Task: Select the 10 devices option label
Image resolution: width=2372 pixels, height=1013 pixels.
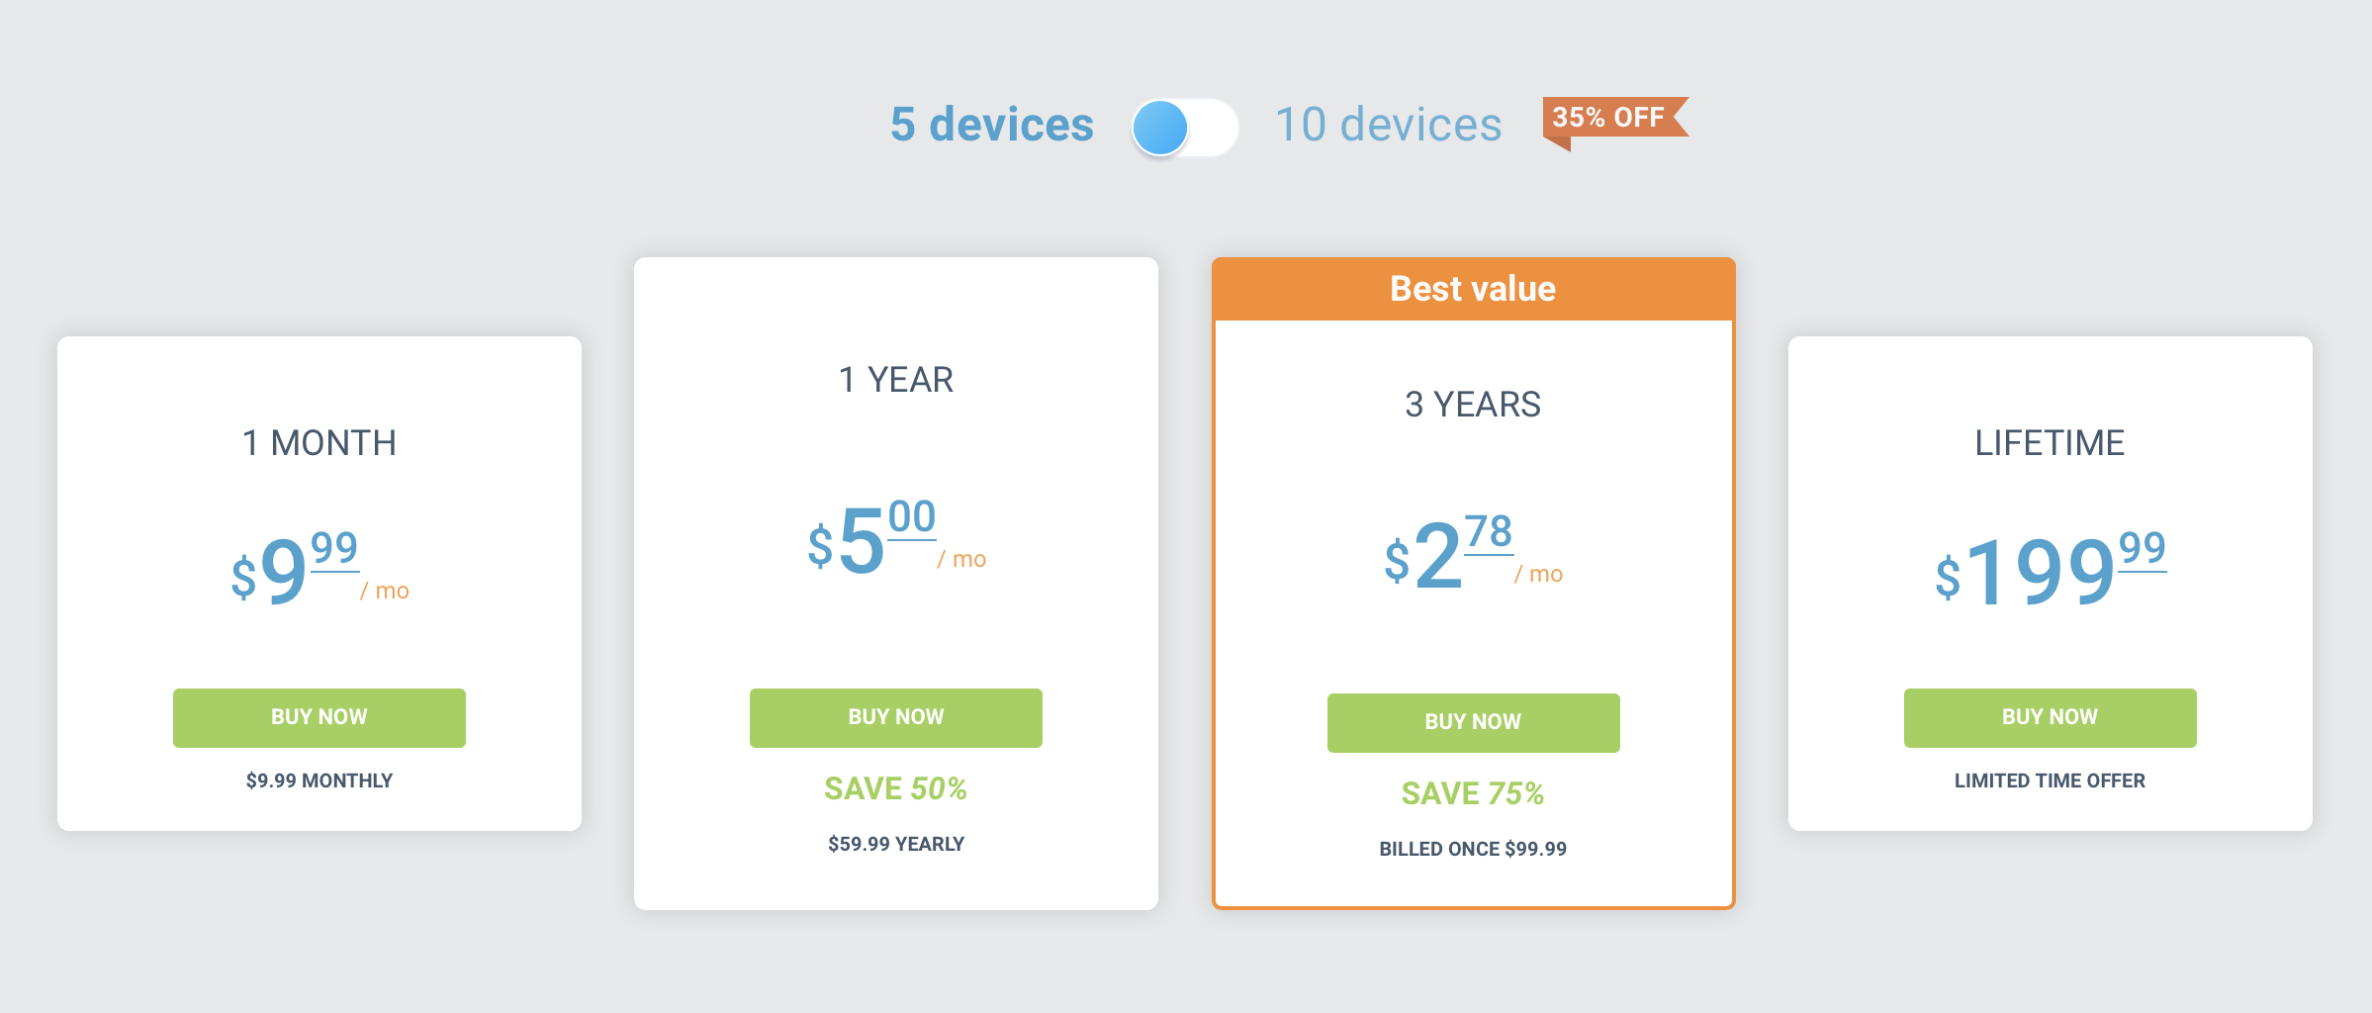Action: (x=1388, y=125)
